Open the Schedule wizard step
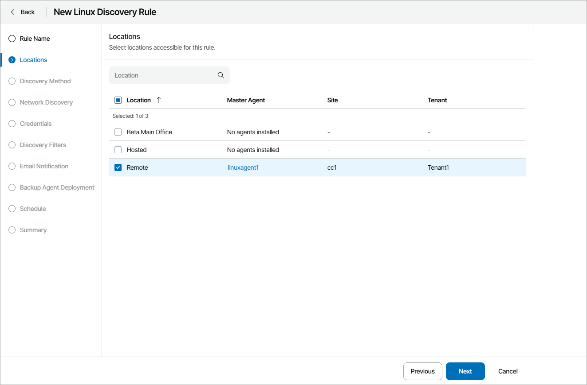 33,209
